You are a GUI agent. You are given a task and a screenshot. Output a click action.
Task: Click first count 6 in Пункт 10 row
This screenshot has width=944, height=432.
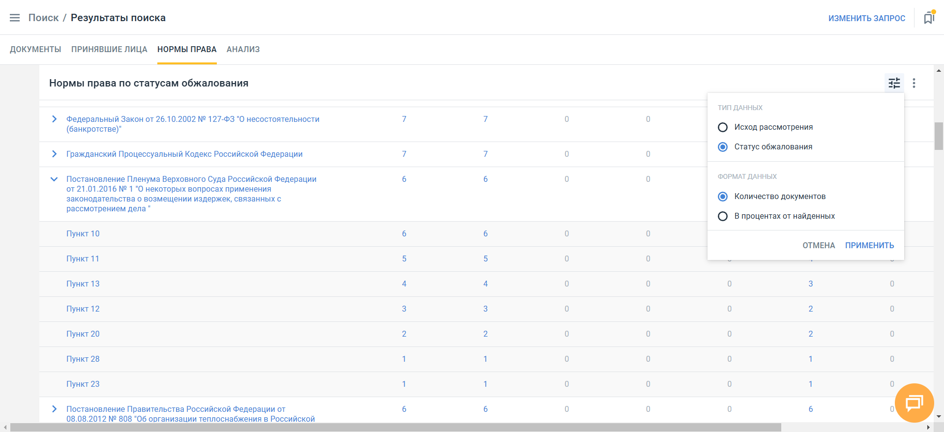pos(404,233)
